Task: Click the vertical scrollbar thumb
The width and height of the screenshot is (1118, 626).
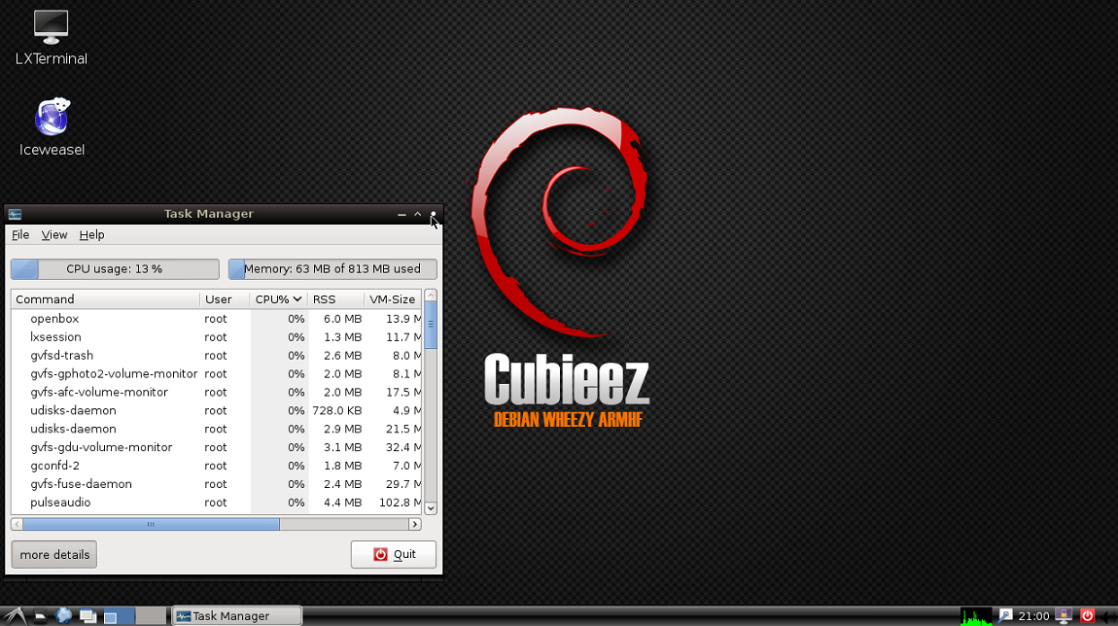Action: tap(431, 325)
